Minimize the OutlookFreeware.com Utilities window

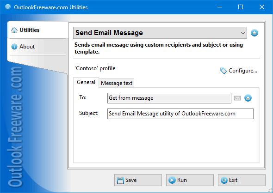pos(220,7)
